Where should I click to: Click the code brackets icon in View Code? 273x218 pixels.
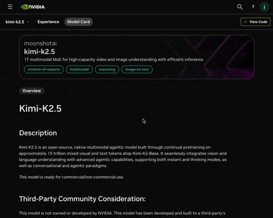tap(245, 22)
